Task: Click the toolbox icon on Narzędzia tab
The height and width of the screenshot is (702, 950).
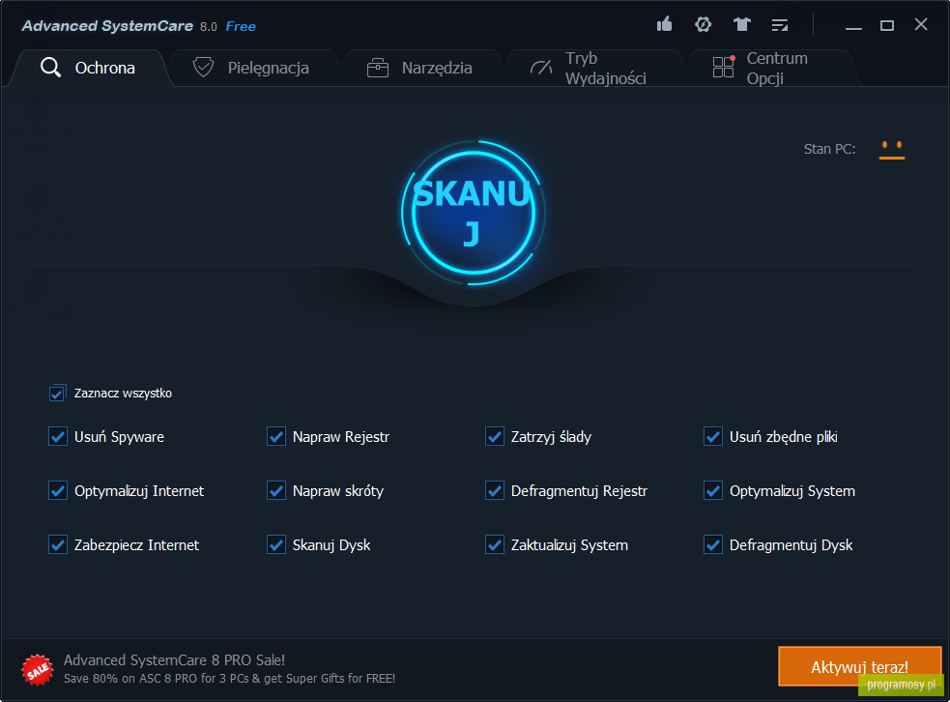Action: 378,68
